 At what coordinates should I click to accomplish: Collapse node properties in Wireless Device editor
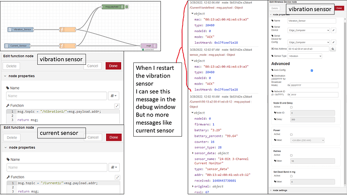(x=271, y=15)
